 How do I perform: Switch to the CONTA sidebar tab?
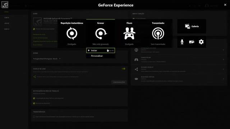click(x=6, y=18)
